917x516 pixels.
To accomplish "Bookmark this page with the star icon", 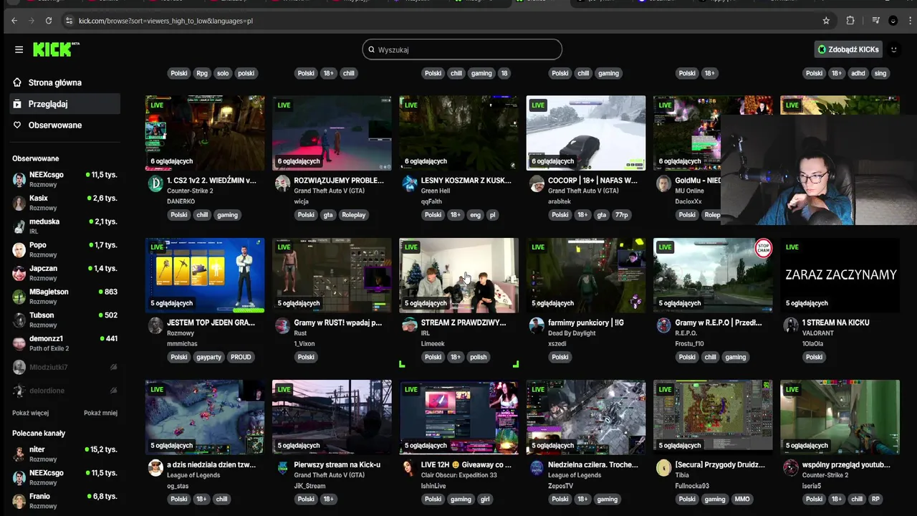I will [826, 21].
